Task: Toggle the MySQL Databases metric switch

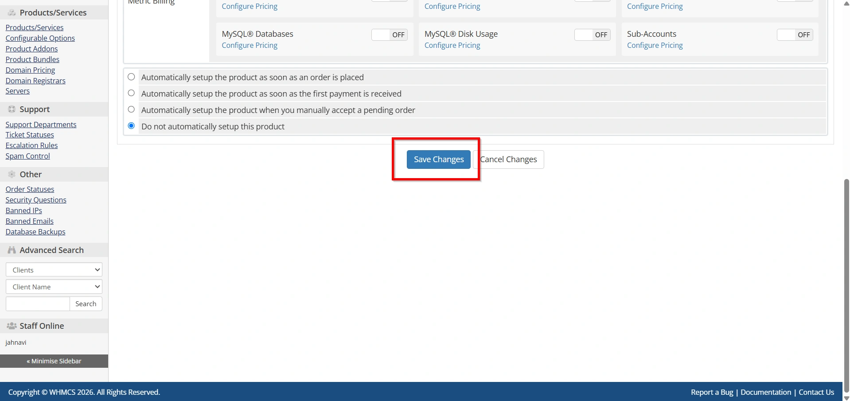Action: (x=389, y=35)
